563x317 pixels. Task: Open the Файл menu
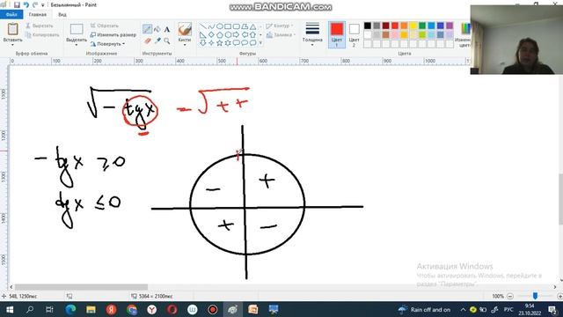pos(11,15)
